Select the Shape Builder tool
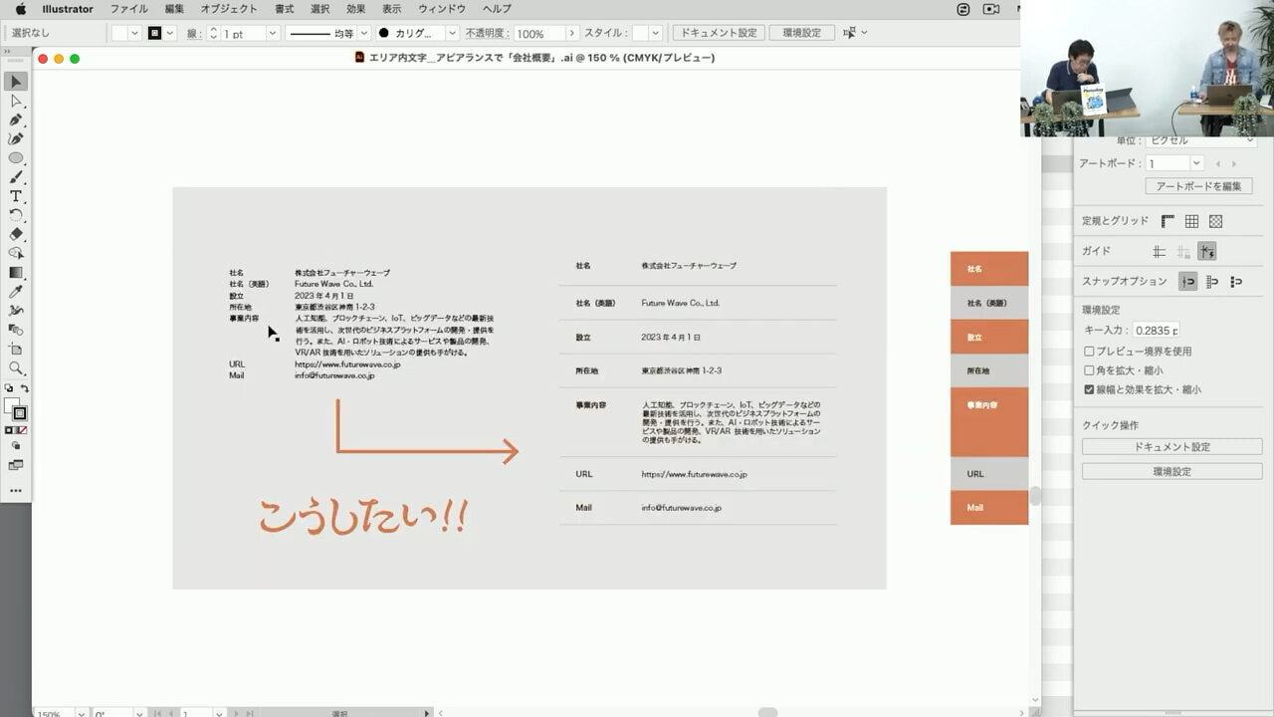This screenshot has height=717, width=1274. point(16,253)
